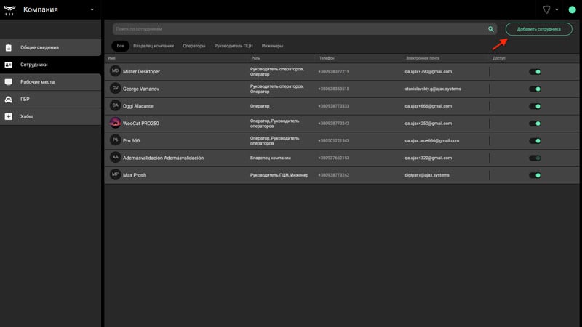Click the monitor icon for Рабочие места
This screenshot has height=327, width=582.
(x=9, y=82)
